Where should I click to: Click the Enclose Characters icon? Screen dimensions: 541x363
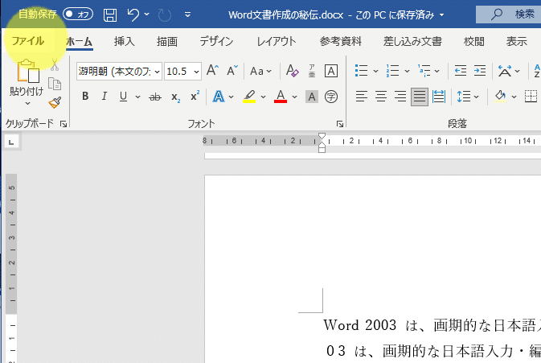point(331,97)
